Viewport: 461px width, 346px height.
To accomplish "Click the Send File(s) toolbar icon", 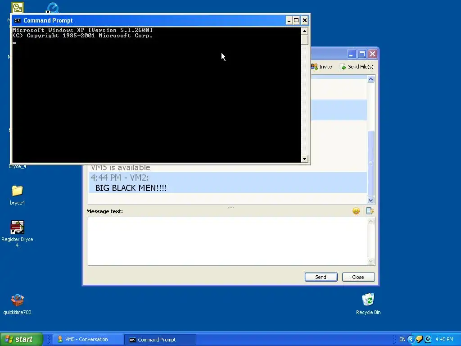I will pyautogui.click(x=343, y=67).
